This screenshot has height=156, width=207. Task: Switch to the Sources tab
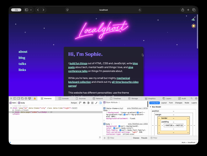(x=81, y=99)
